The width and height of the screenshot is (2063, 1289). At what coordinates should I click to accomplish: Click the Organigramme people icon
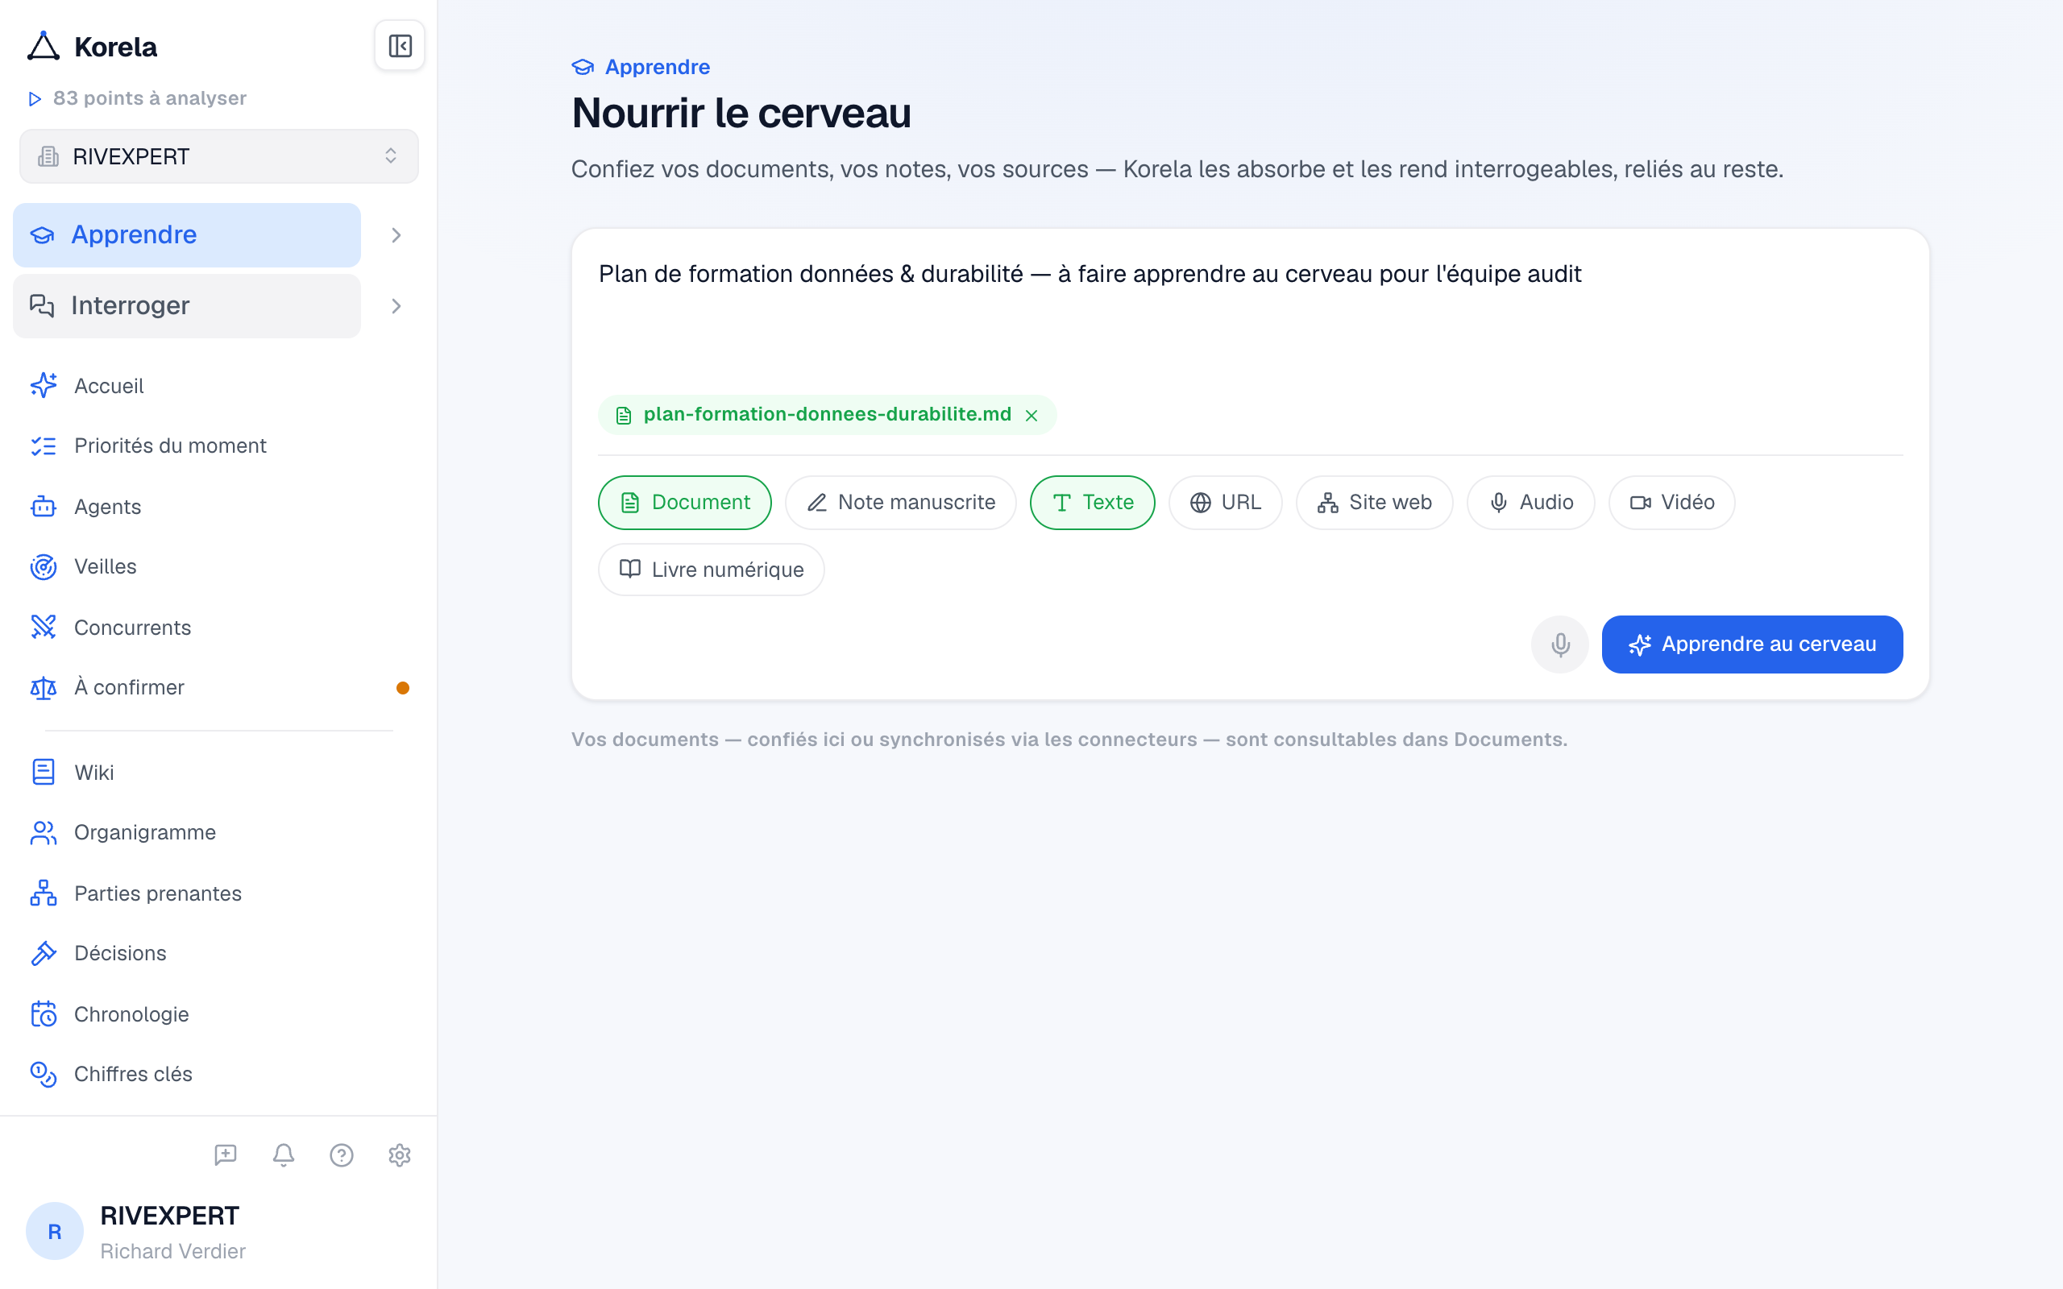coord(44,833)
